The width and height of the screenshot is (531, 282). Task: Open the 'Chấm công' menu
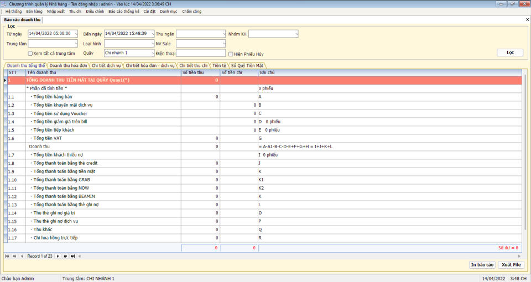pos(192,12)
